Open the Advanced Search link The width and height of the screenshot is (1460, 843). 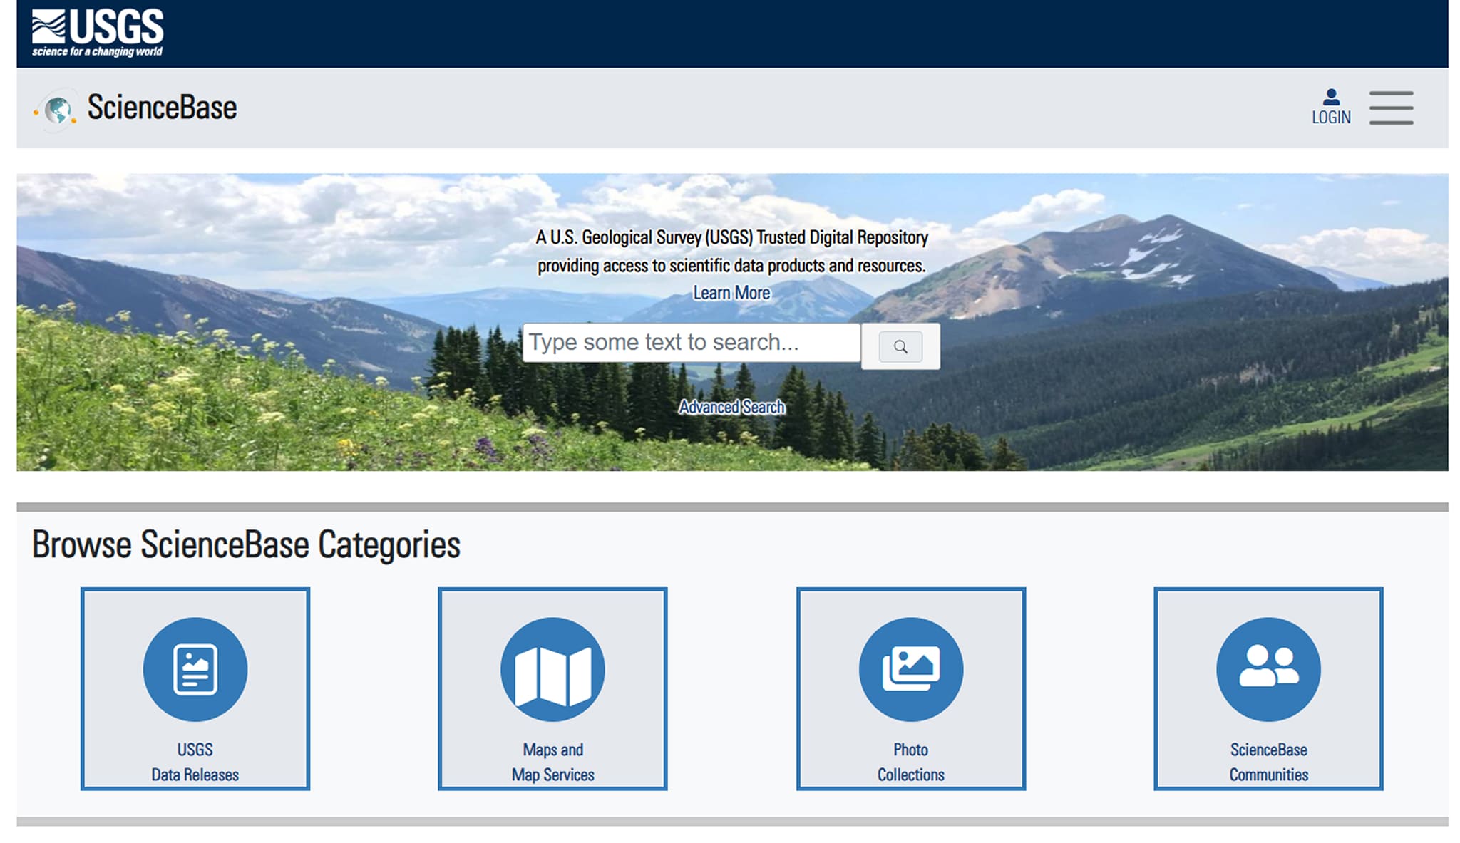pyautogui.click(x=731, y=407)
